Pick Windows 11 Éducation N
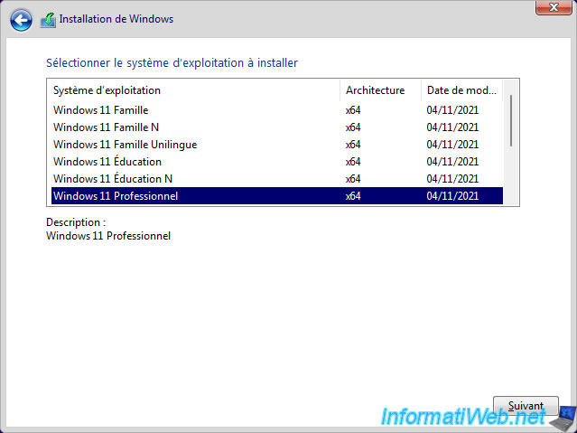This screenshot has height=433, width=577. 276,179
